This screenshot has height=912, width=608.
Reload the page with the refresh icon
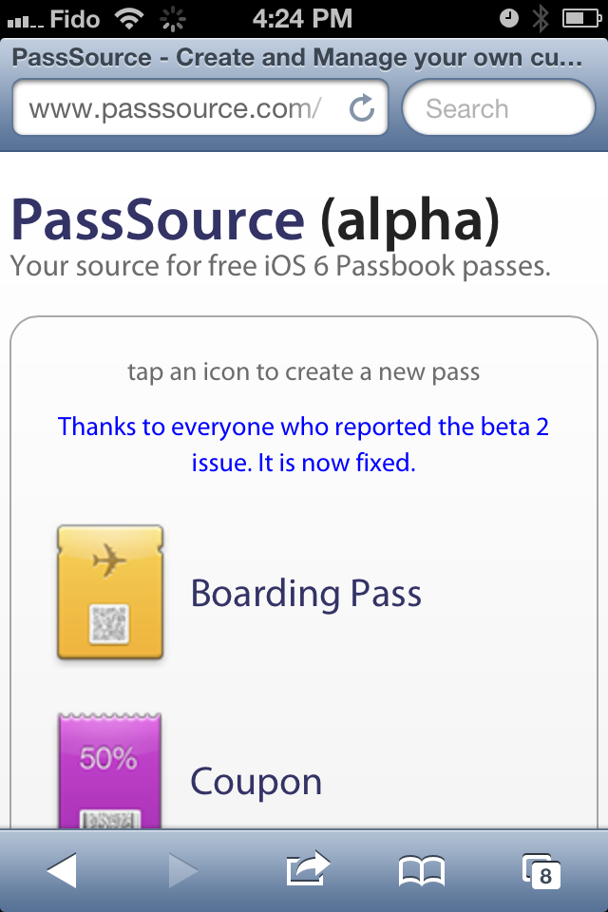point(362,108)
